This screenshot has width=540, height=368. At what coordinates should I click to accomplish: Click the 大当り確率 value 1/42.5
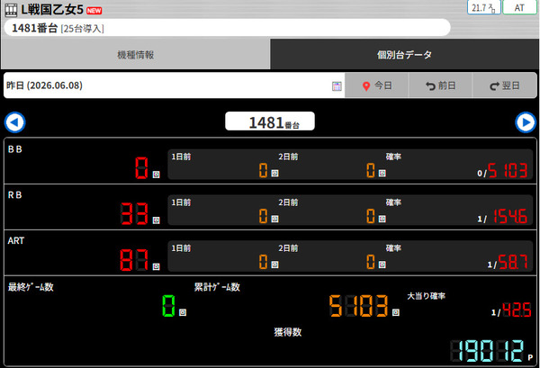[x=511, y=310]
